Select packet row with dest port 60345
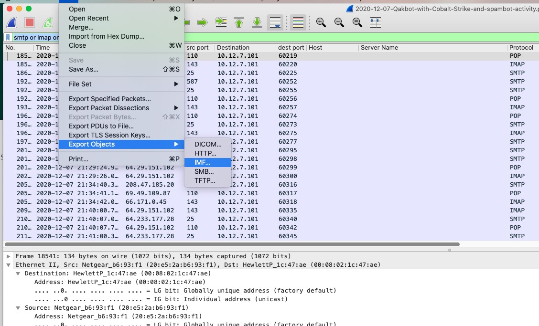 click(271, 236)
